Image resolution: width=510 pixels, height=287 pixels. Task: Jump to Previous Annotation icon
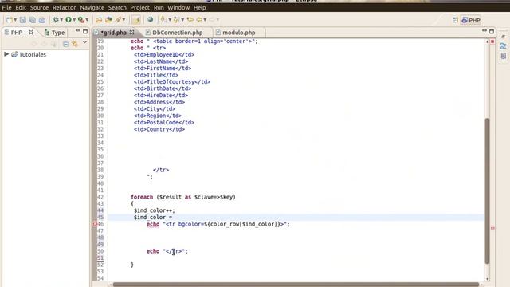coord(176,20)
